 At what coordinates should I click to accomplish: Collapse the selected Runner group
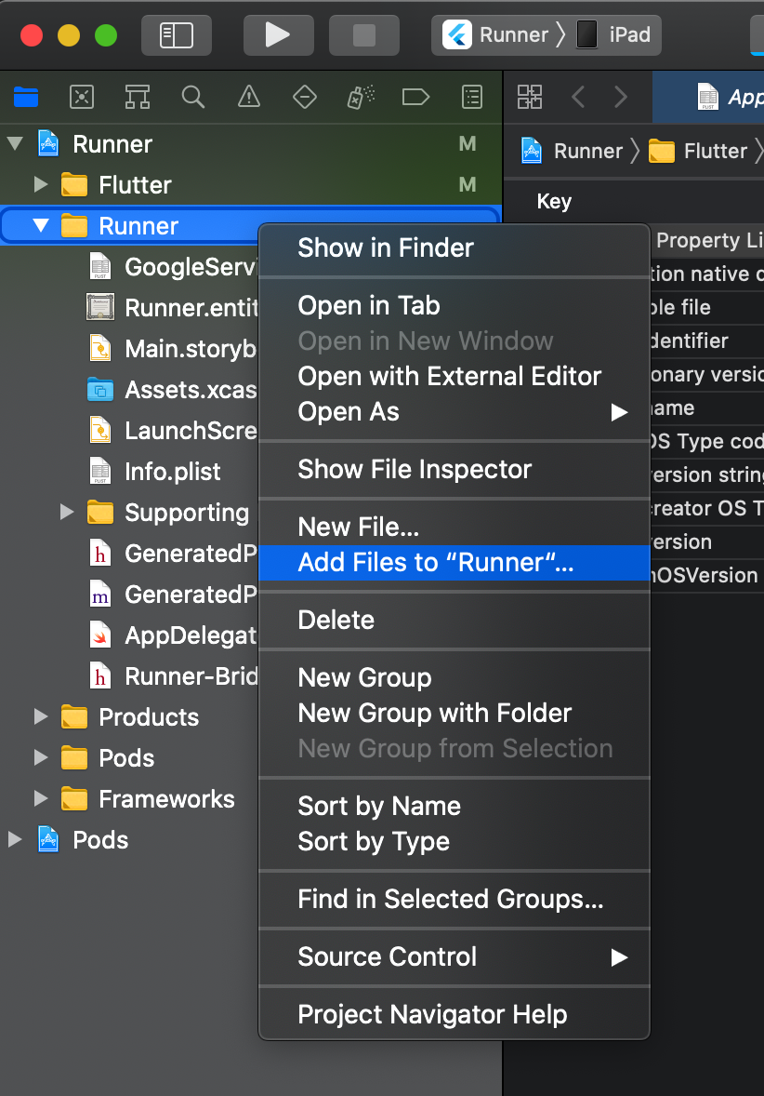(41, 226)
